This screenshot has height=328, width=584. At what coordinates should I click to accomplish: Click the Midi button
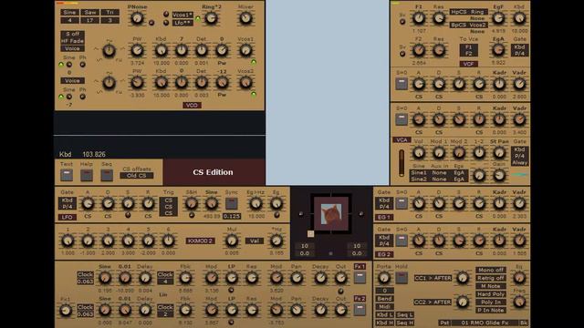pyautogui.click(x=384, y=307)
